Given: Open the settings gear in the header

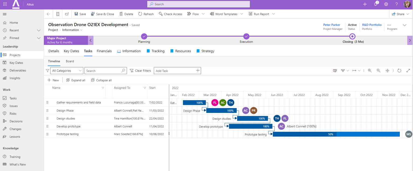Looking at the screenshot, I should pyautogui.click(x=386, y=4).
